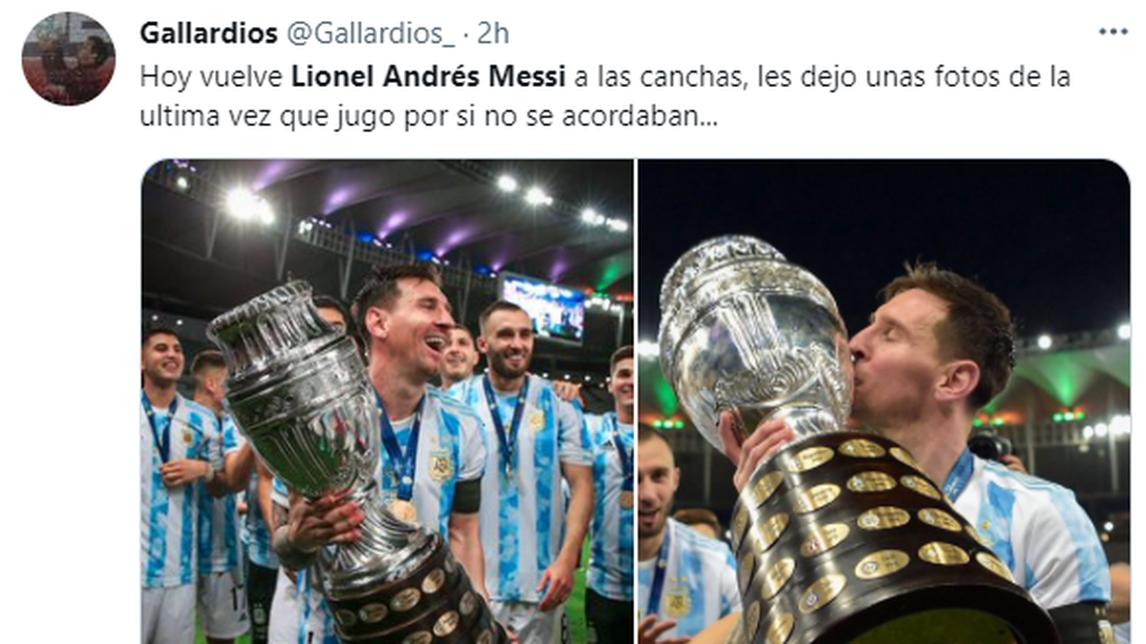Click the stadium floodlights in left photo
1146x644 pixels.
250,204
